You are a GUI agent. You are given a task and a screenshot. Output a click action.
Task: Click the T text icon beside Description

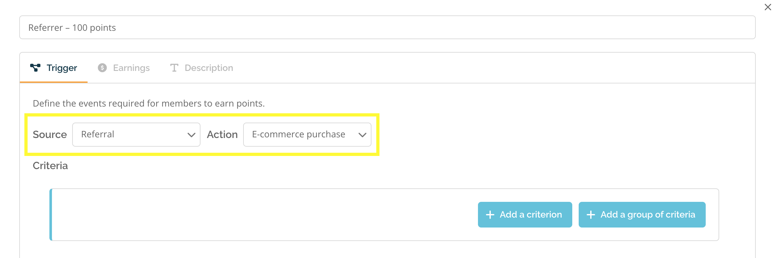click(174, 68)
